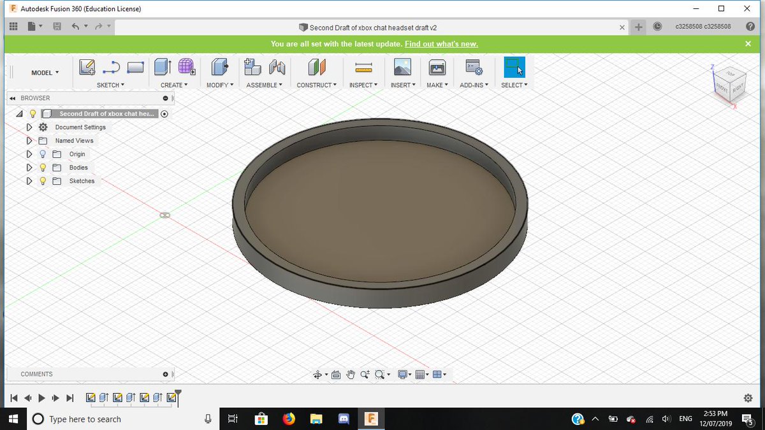Click the New Component assemble icon
The height and width of the screenshot is (430, 765).
pos(252,67)
